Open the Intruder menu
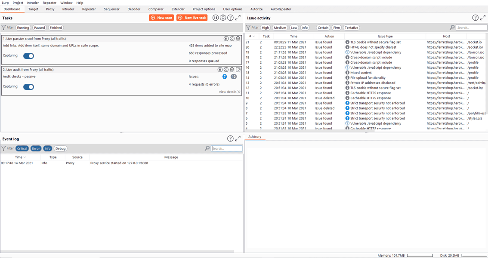Screen dimensions: 488x258 (x=33, y=3)
